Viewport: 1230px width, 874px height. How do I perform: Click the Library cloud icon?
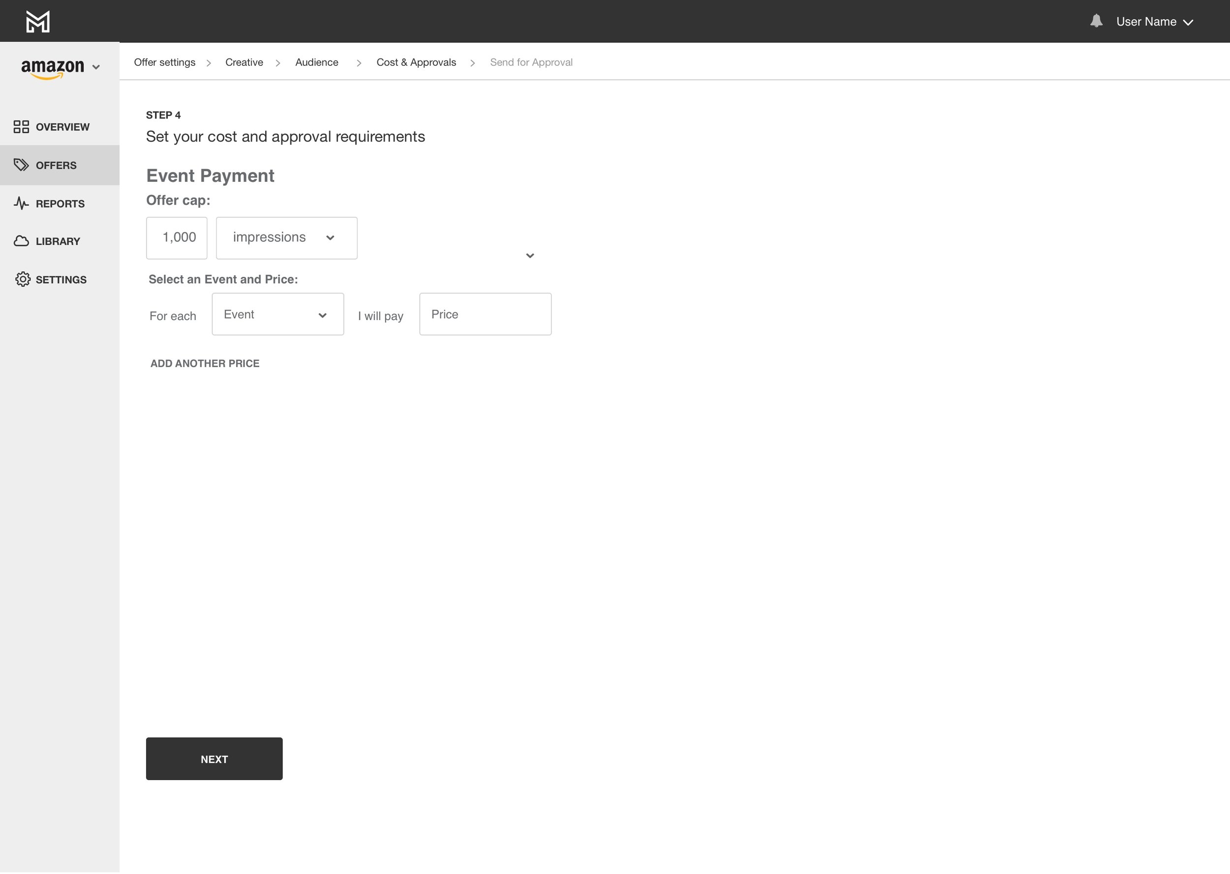[x=21, y=240]
